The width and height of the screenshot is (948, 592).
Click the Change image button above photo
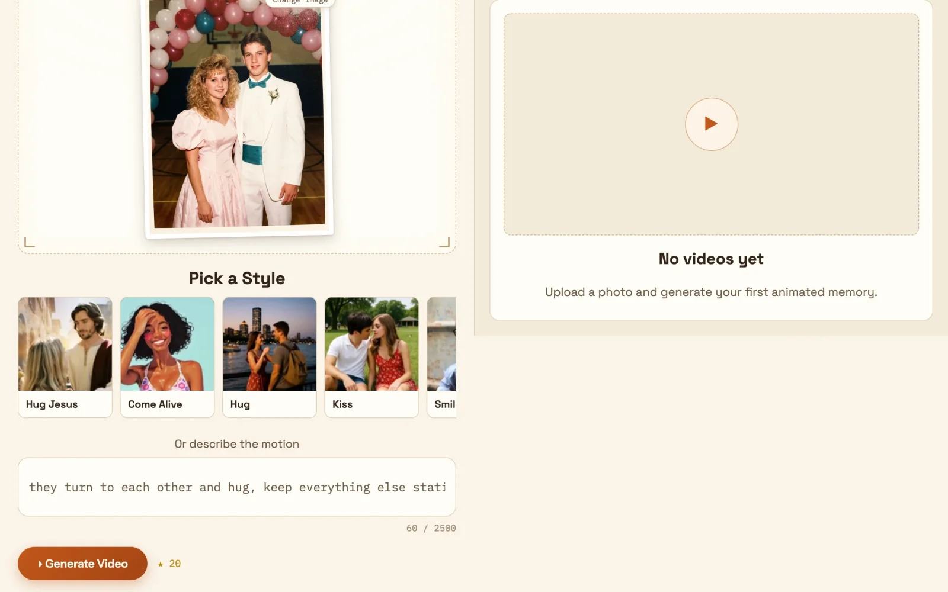click(x=300, y=2)
